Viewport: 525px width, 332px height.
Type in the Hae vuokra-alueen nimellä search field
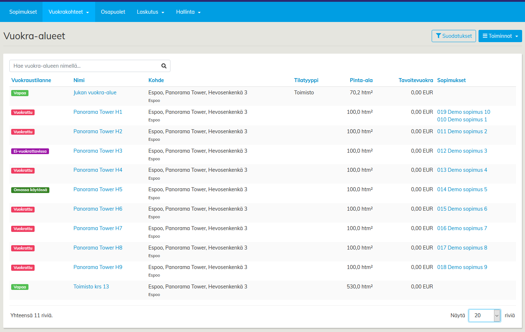click(x=85, y=66)
